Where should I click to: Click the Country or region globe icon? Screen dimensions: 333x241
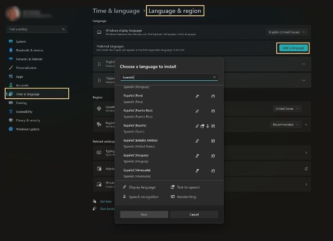[99, 109]
